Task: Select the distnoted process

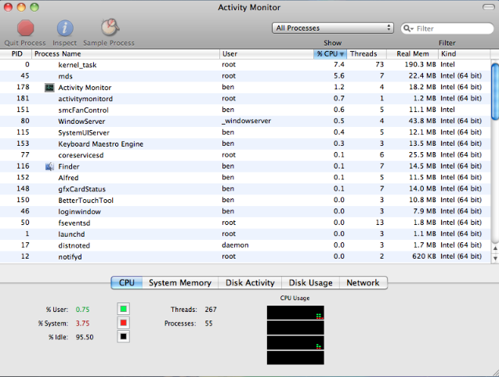Action: coord(245,245)
